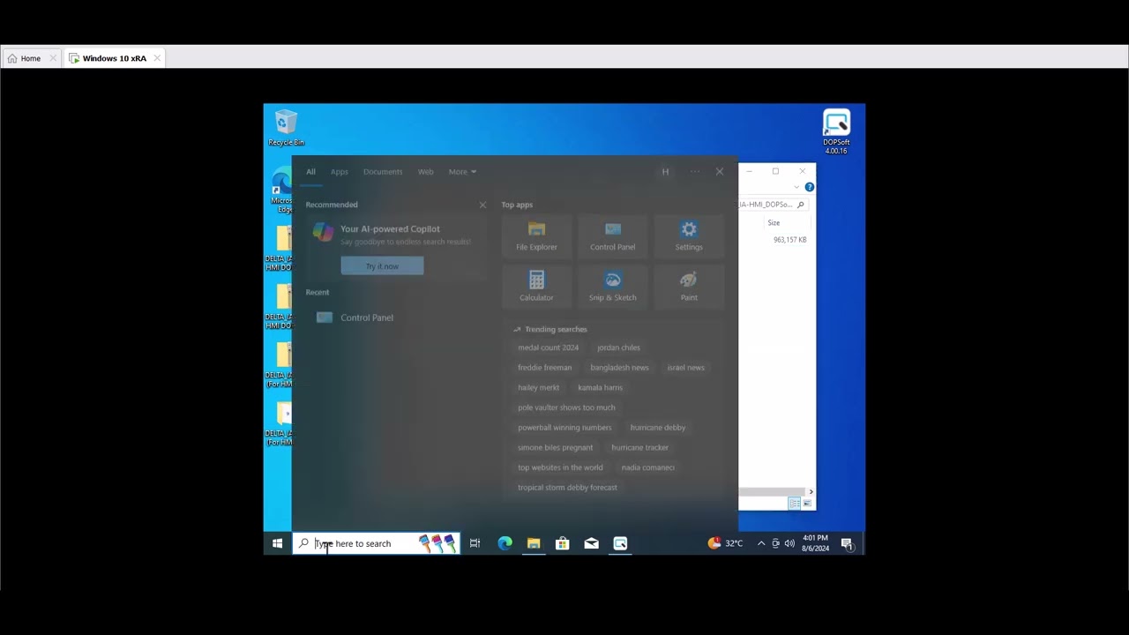Image resolution: width=1129 pixels, height=635 pixels.
Task: Search trending 'pole vaulter shows too much'
Action: coord(566,407)
